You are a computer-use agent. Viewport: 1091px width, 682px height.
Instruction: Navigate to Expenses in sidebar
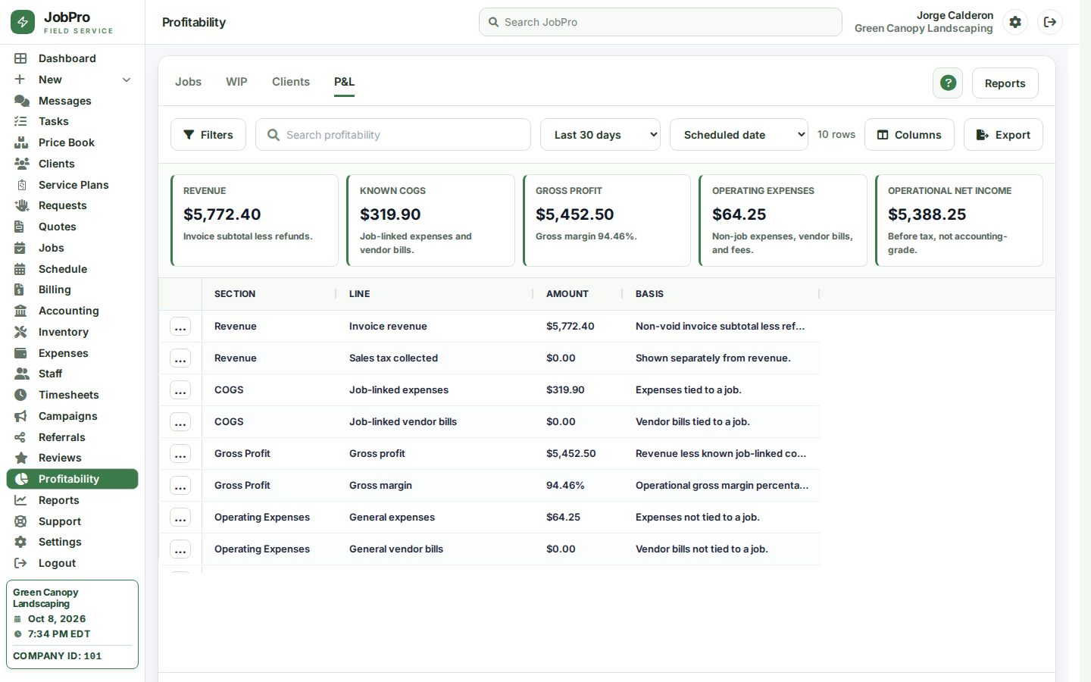tap(73, 353)
